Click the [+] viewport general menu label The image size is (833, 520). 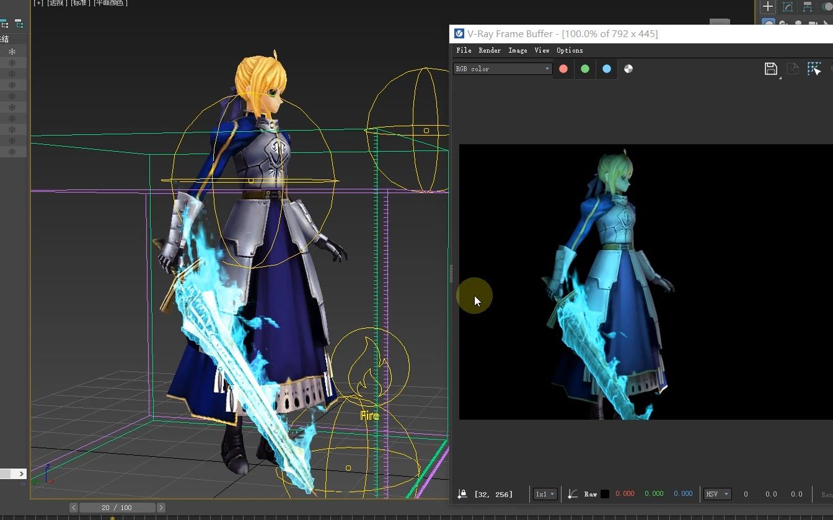click(38, 3)
